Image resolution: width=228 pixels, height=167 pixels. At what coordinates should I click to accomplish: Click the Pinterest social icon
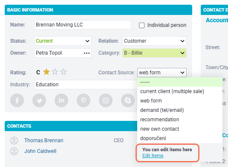(x=84, y=100)
